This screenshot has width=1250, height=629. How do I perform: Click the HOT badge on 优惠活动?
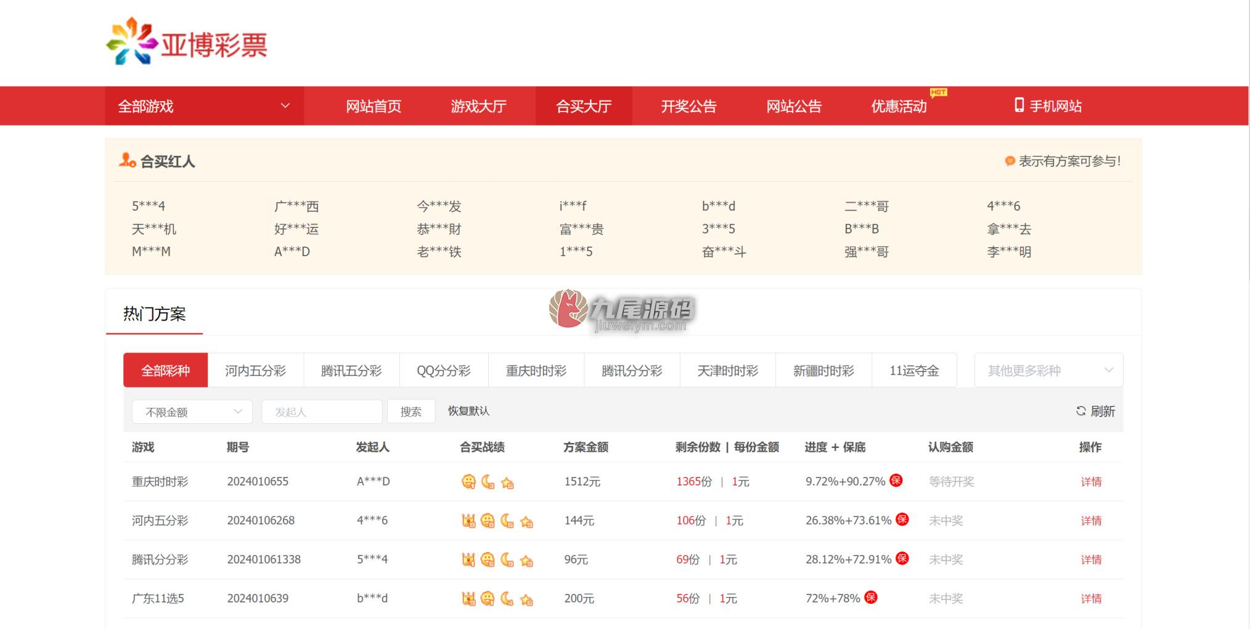(x=938, y=92)
